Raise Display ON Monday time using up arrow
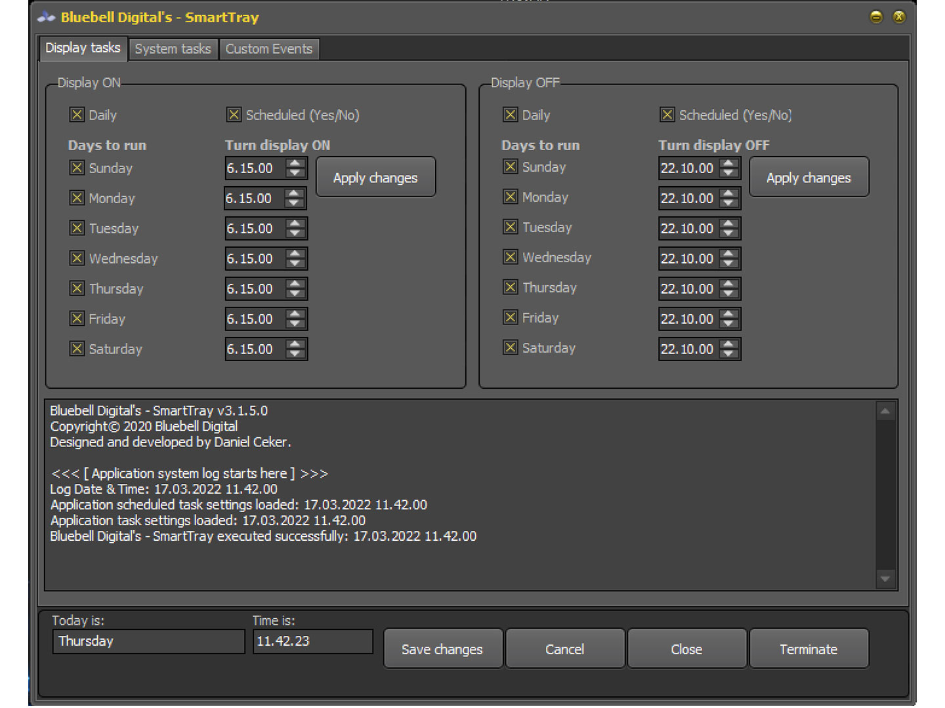This screenshot has width=945, height=708. (x=294, y=193)
